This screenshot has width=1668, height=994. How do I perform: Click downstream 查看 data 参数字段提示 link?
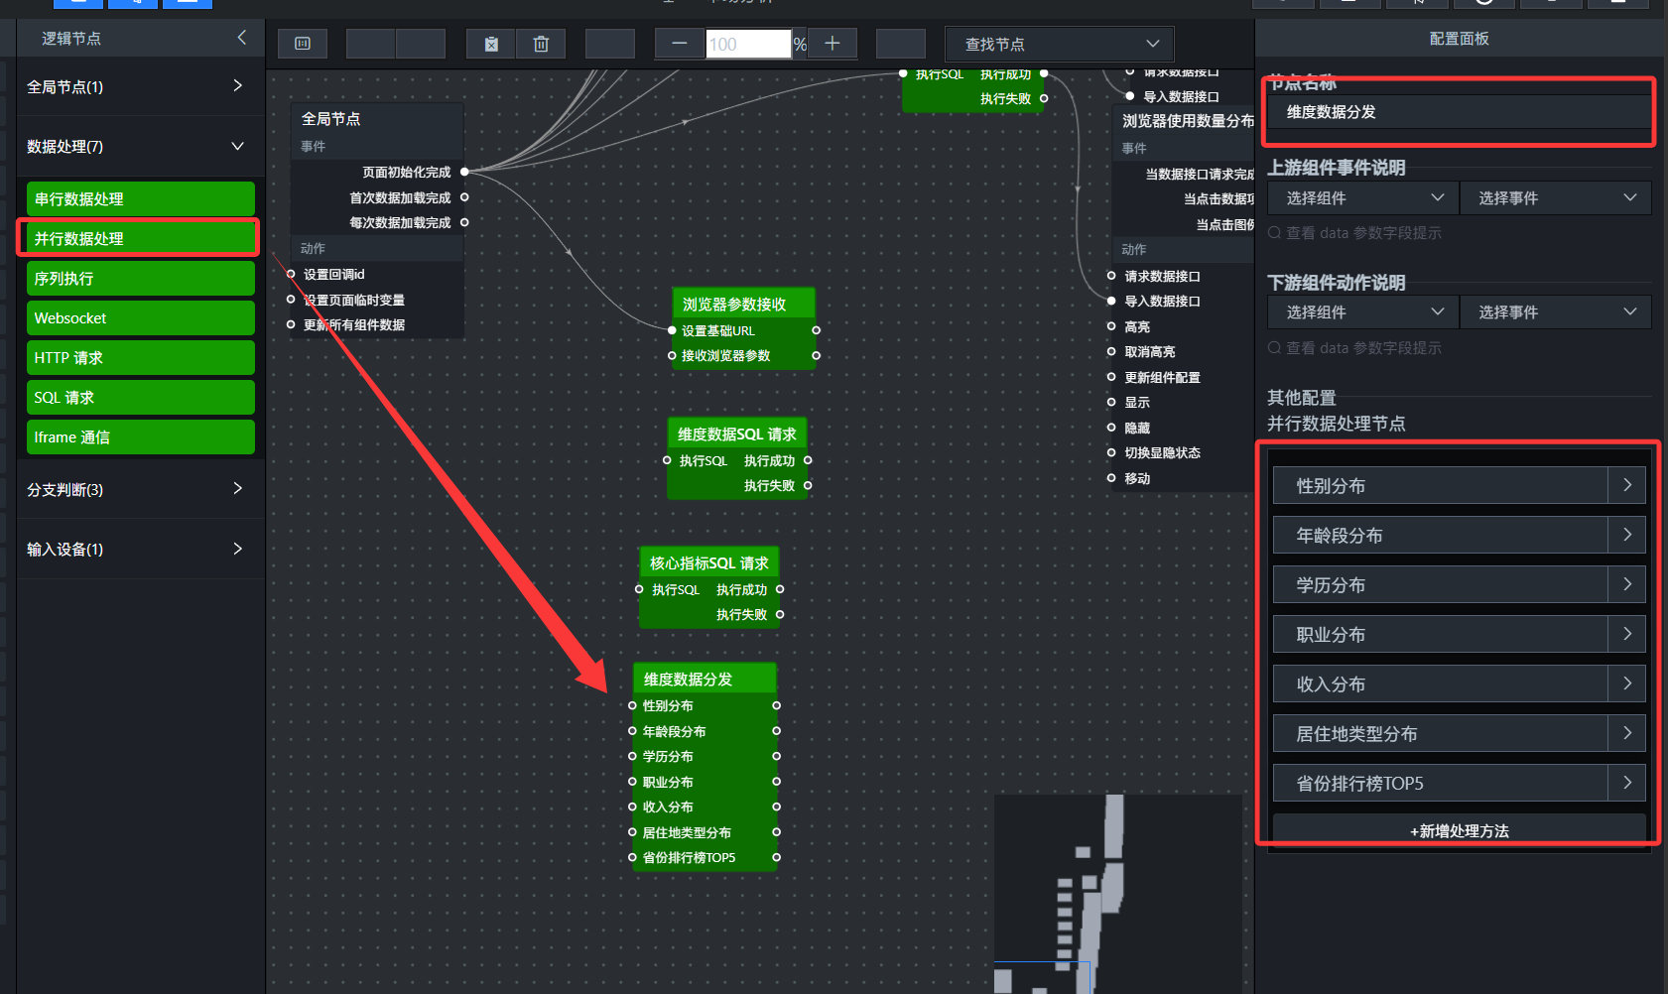(1354, 348)
